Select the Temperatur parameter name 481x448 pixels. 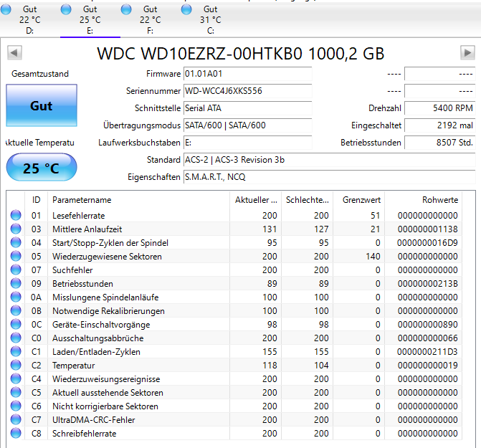pos(74,366)
